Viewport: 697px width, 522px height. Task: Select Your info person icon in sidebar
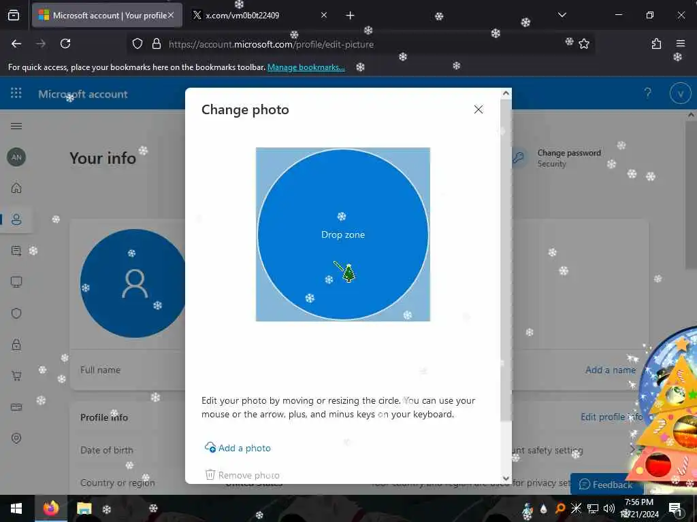click(x=16, y=220)
